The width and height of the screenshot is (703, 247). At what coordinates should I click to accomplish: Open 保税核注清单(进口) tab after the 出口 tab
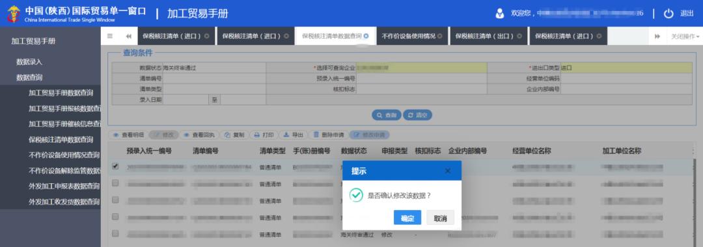coord(564,36)
